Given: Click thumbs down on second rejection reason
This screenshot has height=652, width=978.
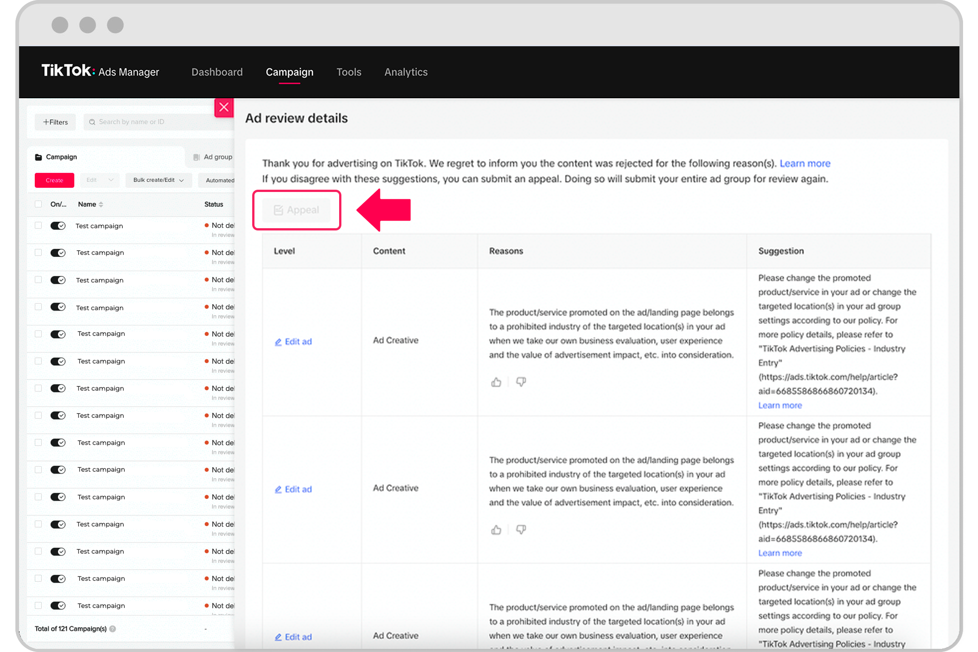Looking at the screenshot, I should click(521, 530).
